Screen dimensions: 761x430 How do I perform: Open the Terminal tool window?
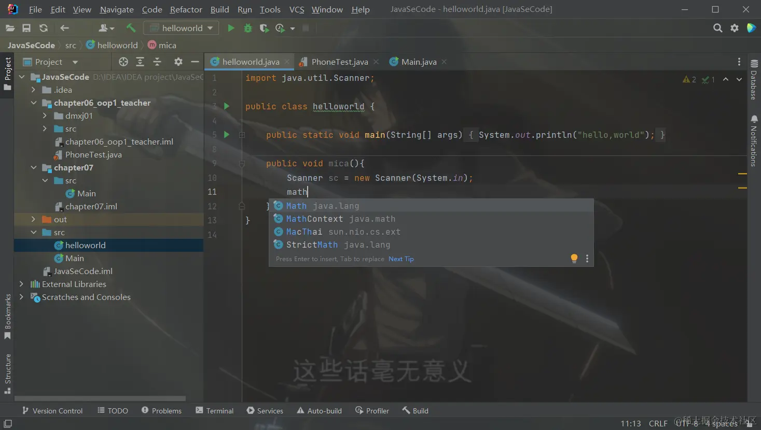pyautogui.click(x=214, y=411)
